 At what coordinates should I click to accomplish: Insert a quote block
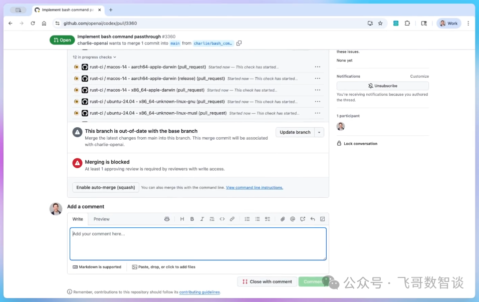pyautogui.click(x=212, y=219)
